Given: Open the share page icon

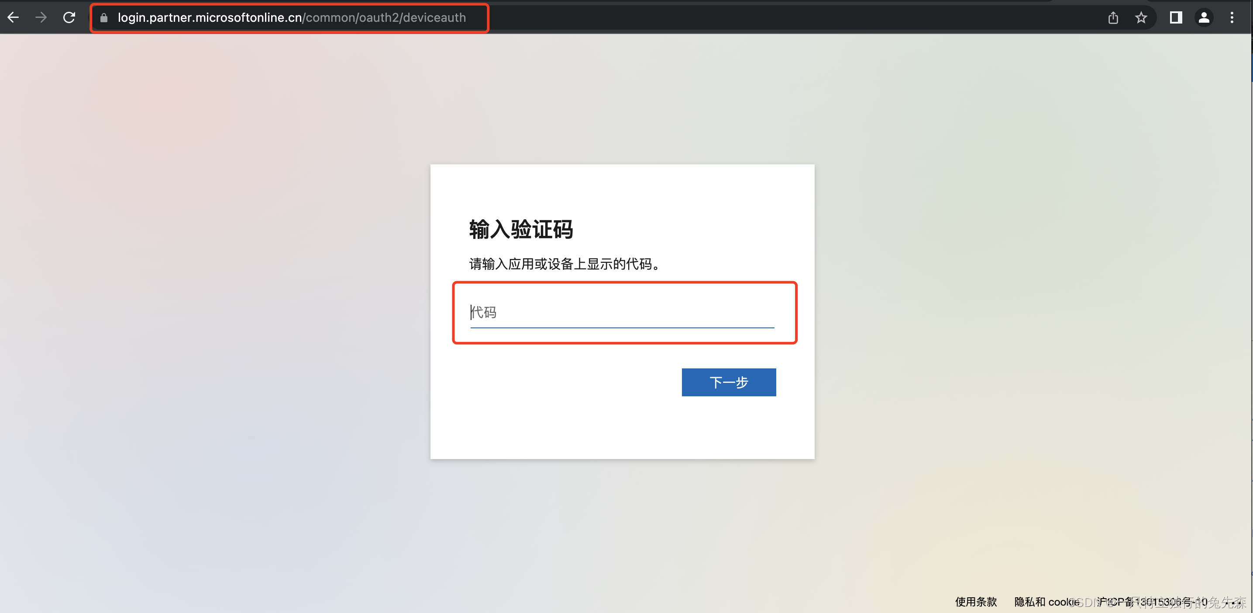Looking at the screenshot, I should [1113, 18].
